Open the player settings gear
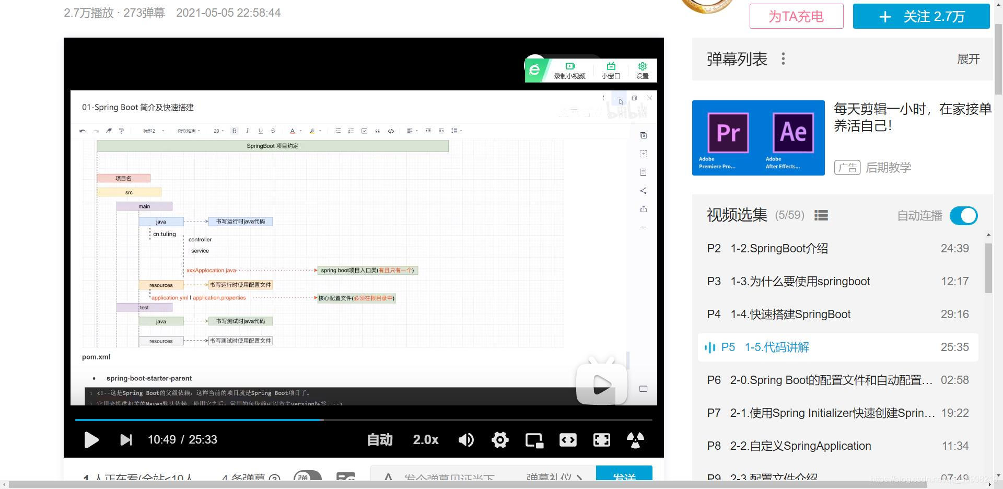Screen dimensions: 1003x489 pyautogui.click(x=500, y=440)
